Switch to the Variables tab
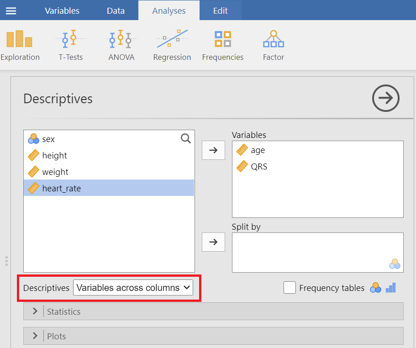 (x=62, y=11)
